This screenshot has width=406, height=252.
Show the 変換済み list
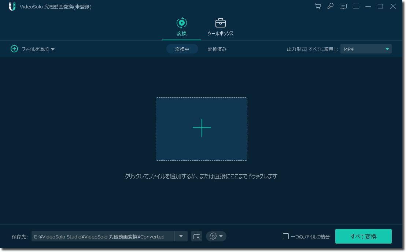[x=217, y=49]
